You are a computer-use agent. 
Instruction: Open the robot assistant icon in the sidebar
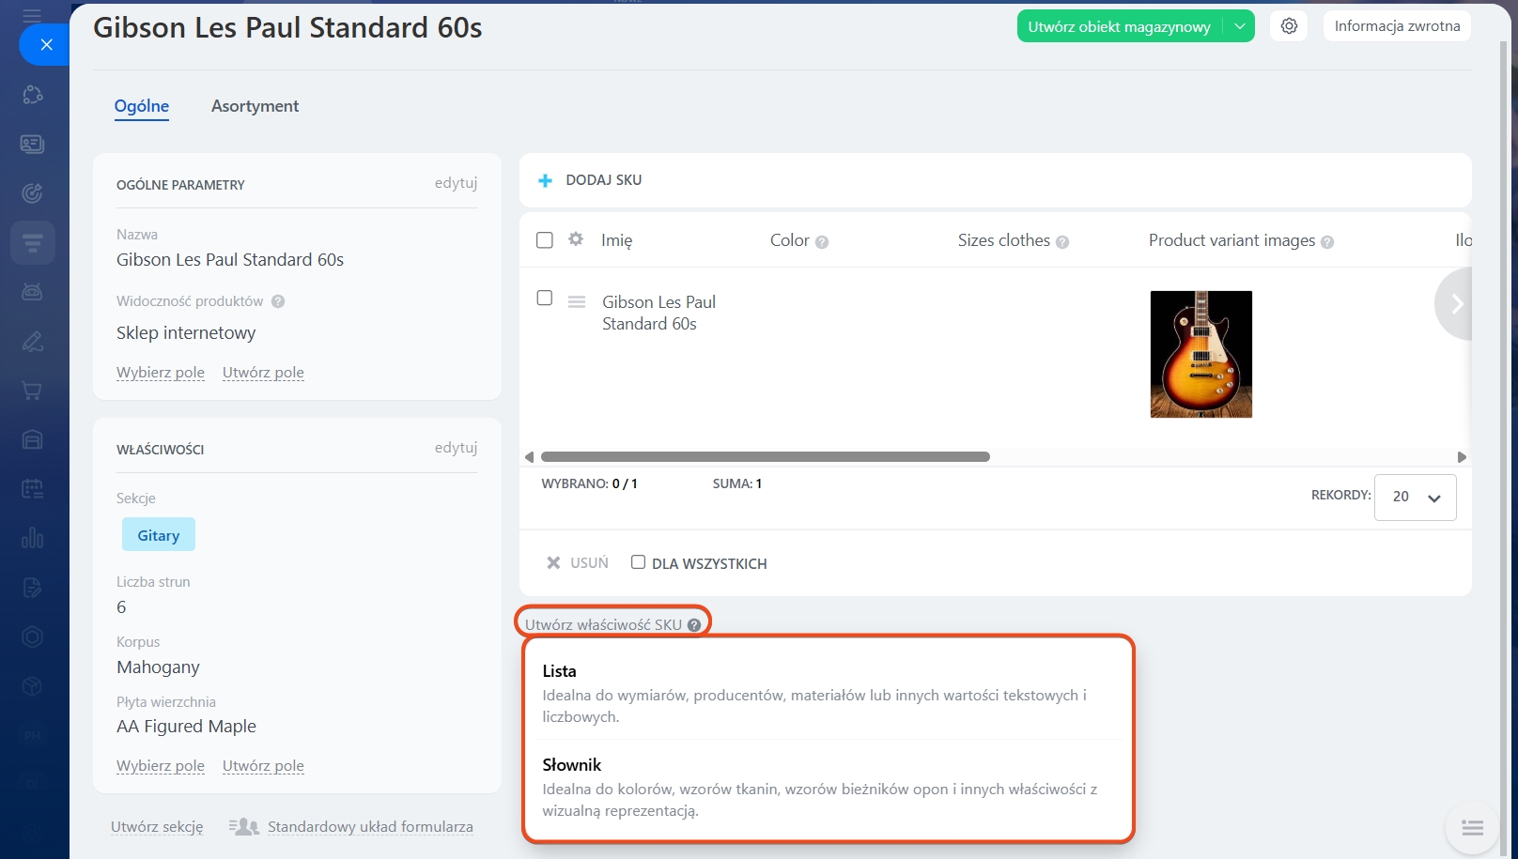[x=32, y=292]
